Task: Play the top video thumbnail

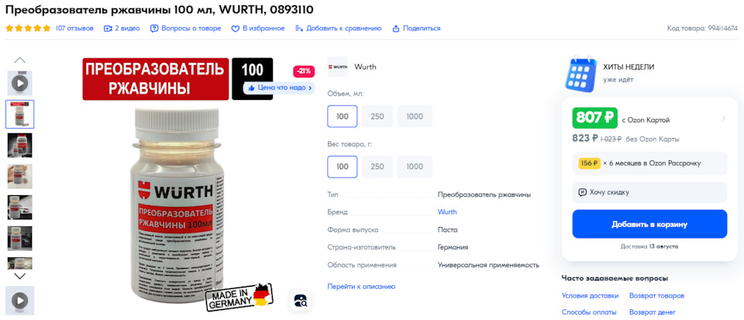Action: click(x=20, y=84)
